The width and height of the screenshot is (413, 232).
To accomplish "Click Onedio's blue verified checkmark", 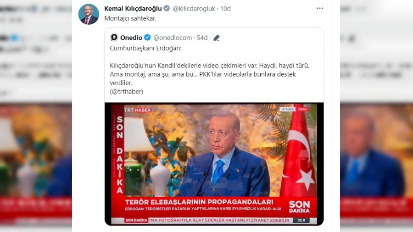I will pos(147,38).
